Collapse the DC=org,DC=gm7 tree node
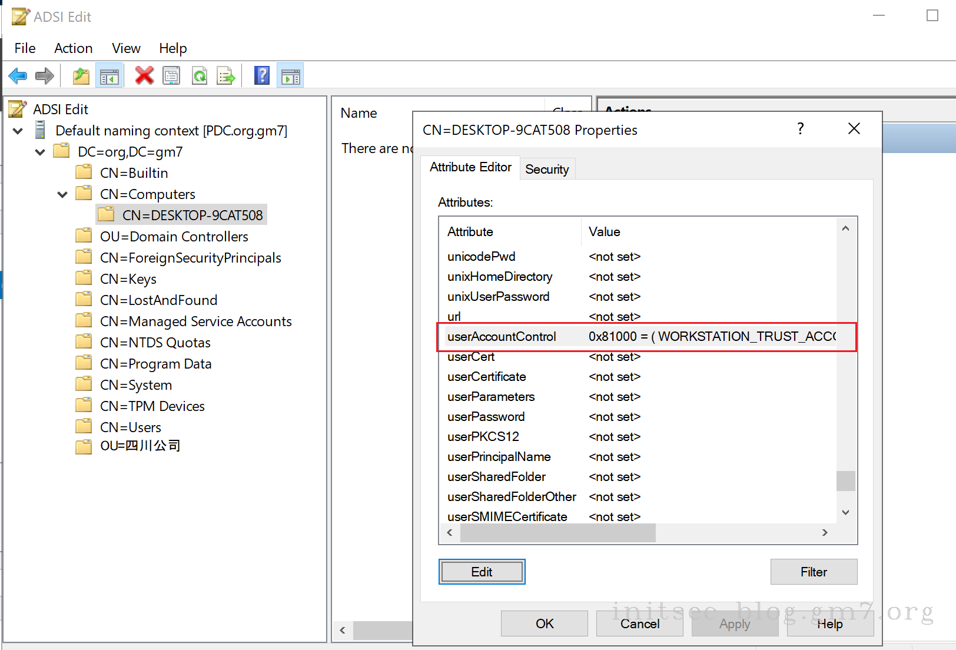This screenshot has height=650, width=956. (40, 152)
